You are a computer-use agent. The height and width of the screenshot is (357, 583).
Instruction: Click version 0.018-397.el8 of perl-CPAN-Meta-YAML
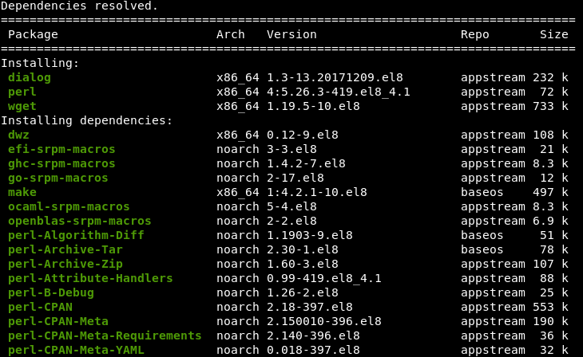click(313, 351)
